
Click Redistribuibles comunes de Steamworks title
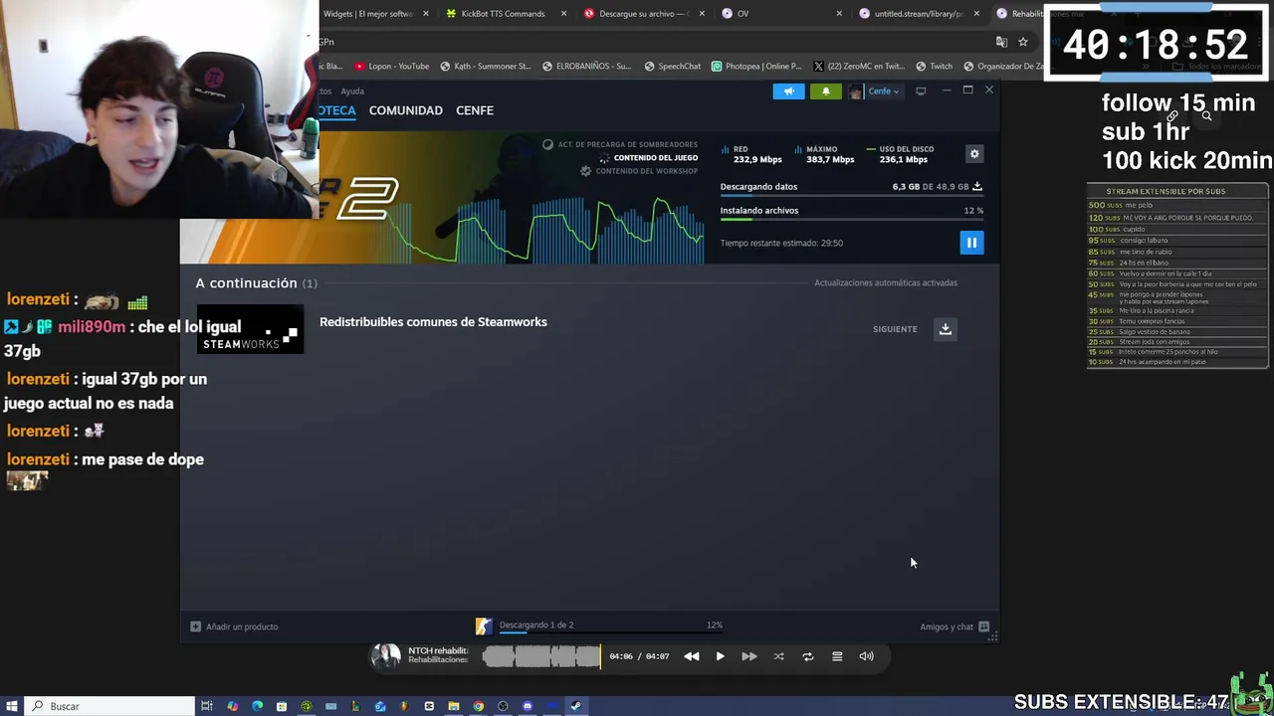pos(433,322)
